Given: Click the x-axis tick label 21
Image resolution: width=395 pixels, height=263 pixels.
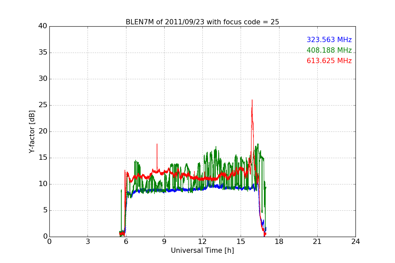Looking at the screenshot, I should coord(317,242).
